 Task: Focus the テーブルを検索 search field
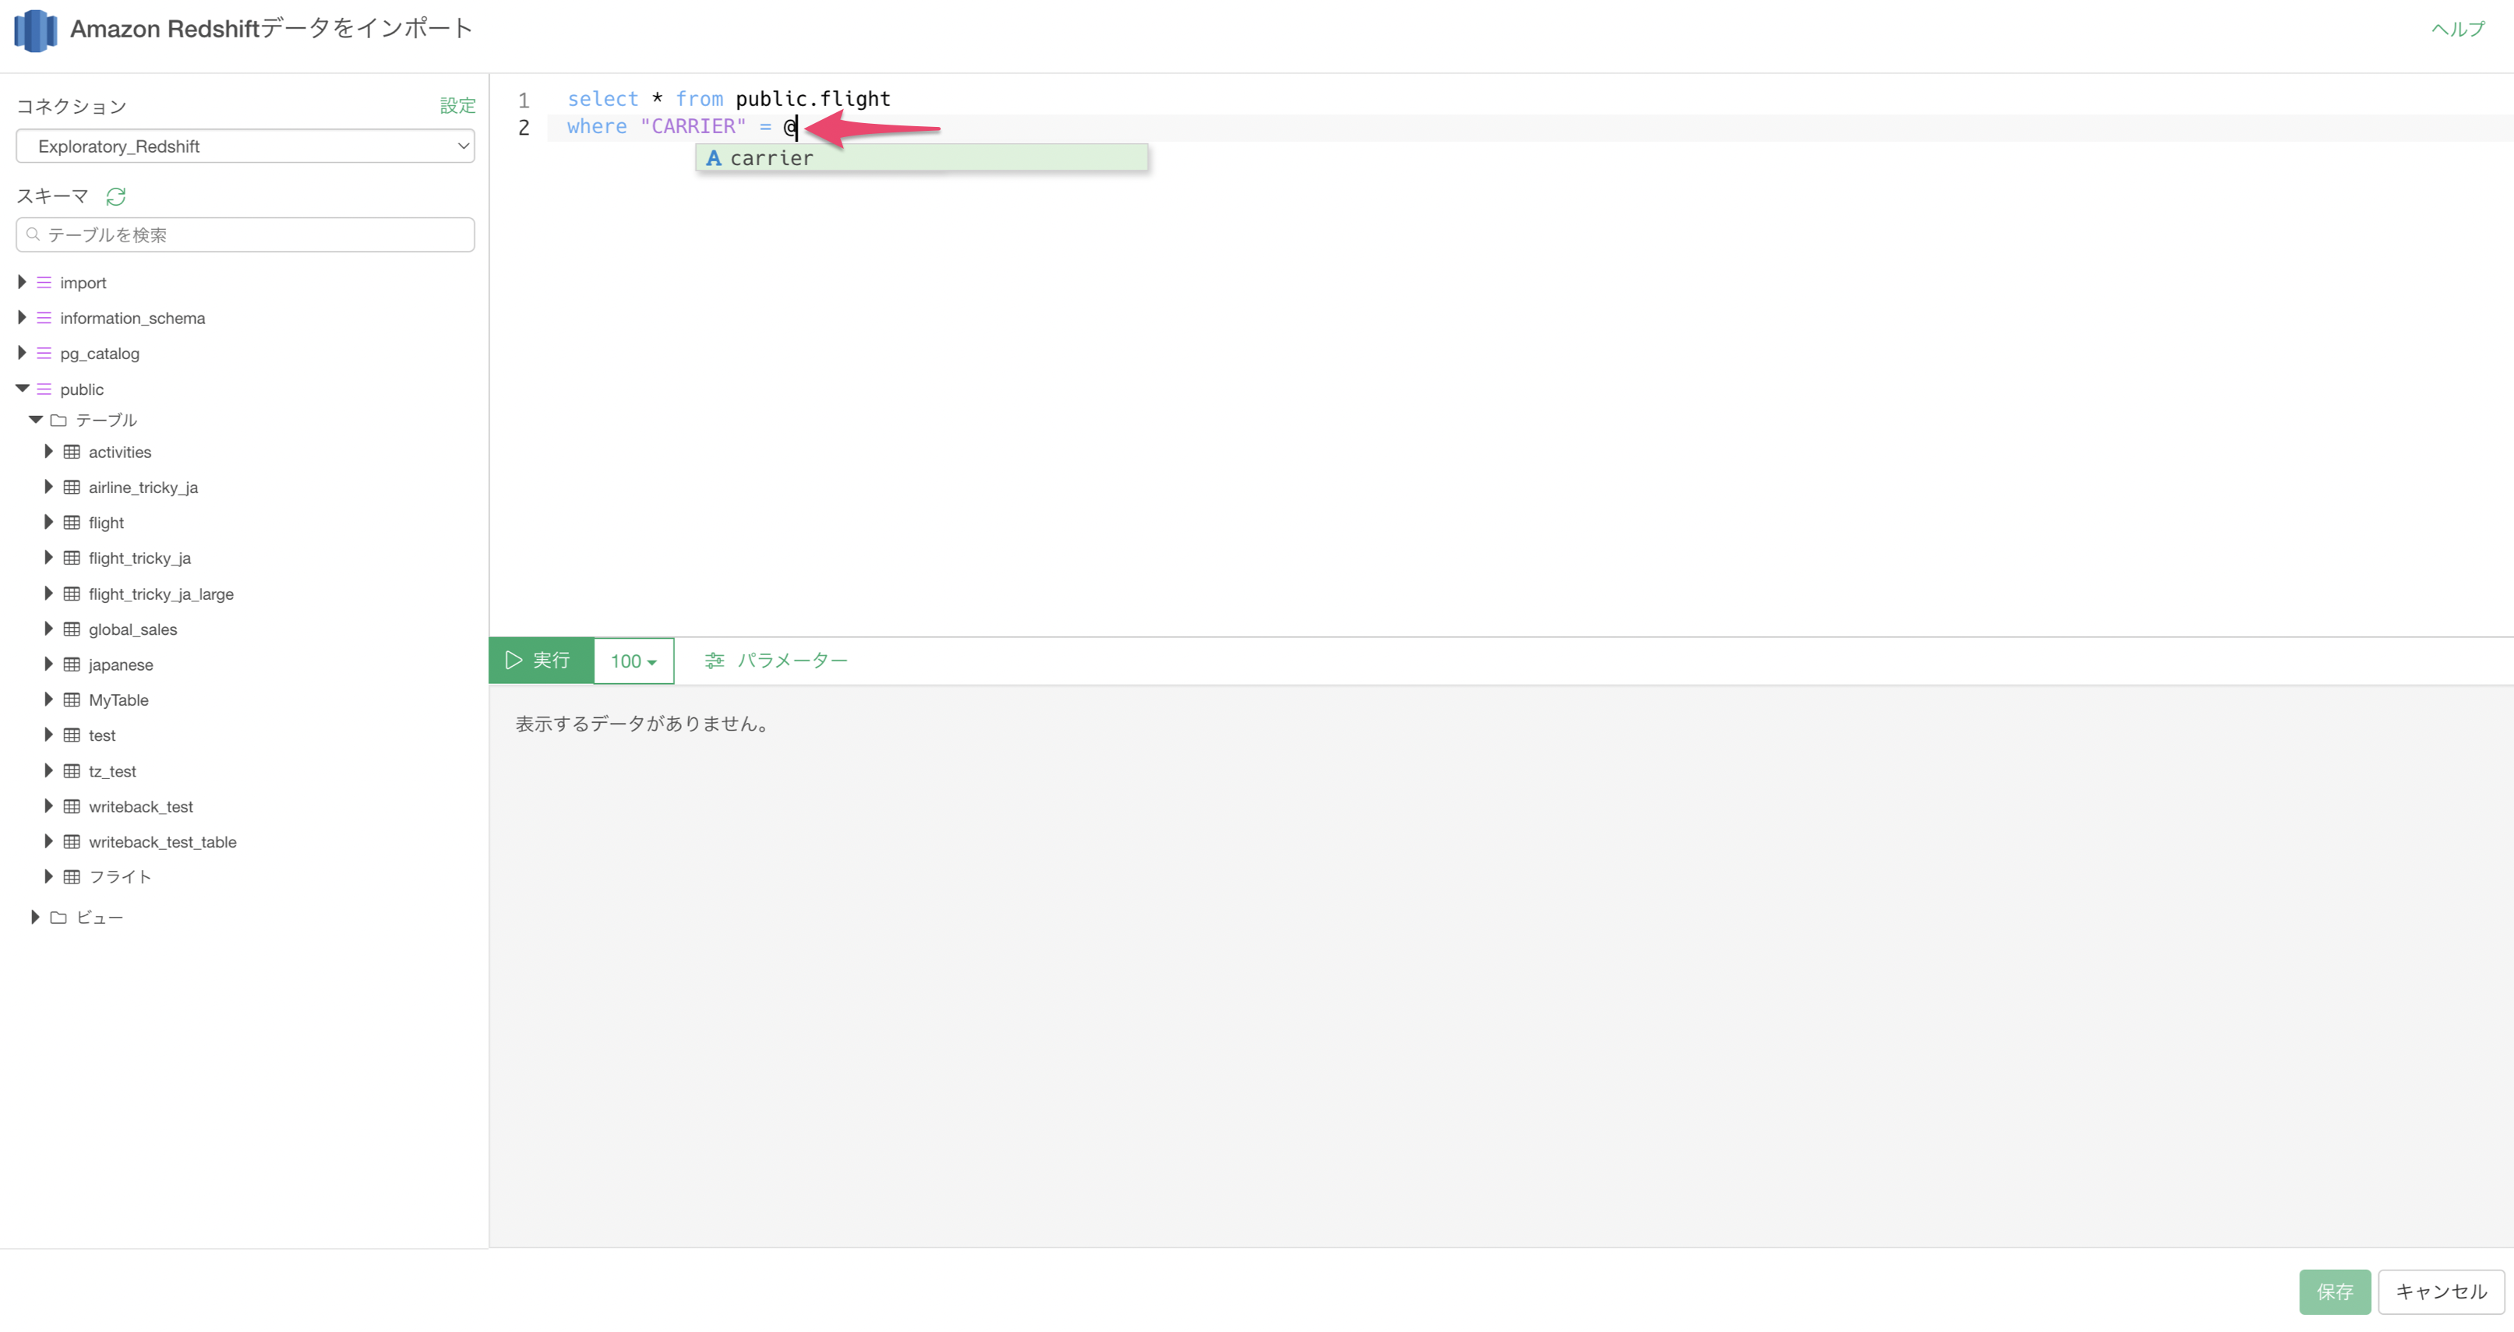point(245,234)
